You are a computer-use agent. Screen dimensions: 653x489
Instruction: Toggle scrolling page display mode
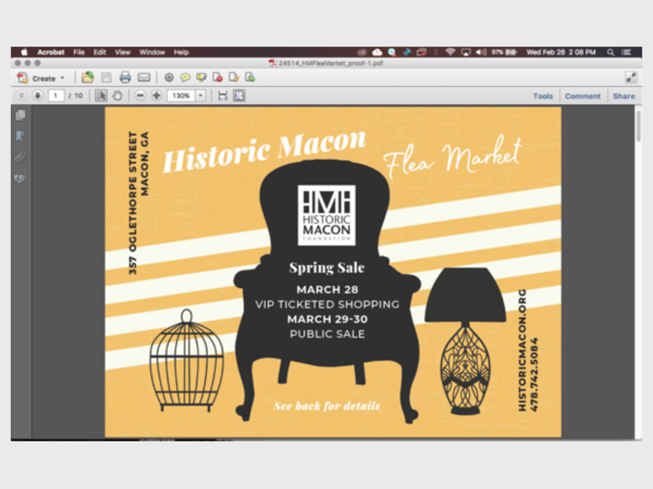coord(223,96)
